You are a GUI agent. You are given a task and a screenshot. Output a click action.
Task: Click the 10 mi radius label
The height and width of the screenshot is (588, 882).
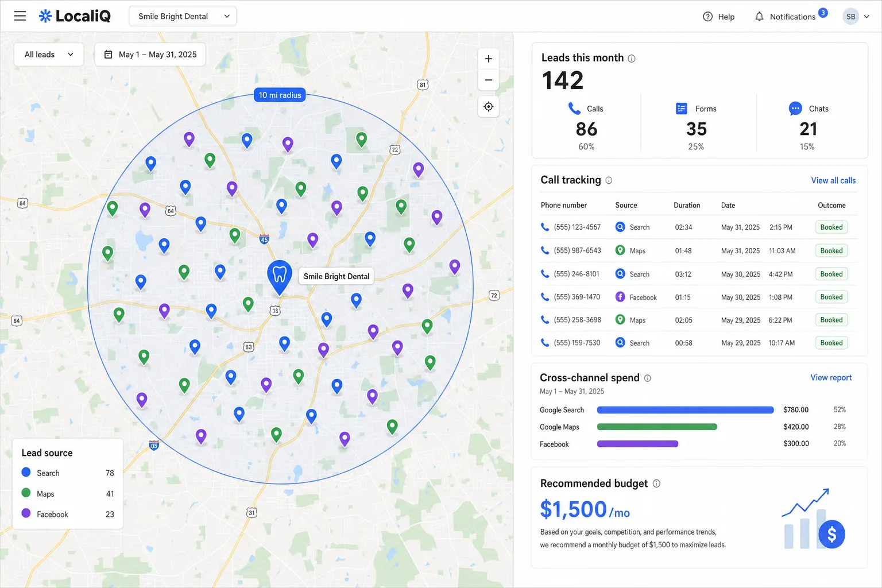click(280, 95)
